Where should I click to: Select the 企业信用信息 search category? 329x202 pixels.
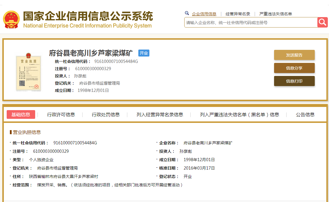(x=204, y=14)
